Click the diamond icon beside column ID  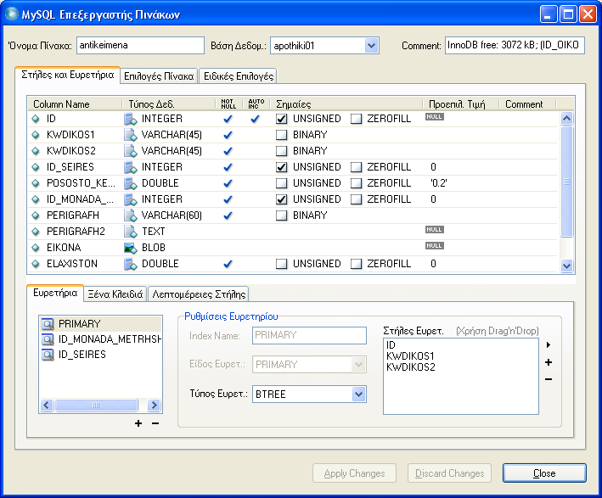[36, 119]
